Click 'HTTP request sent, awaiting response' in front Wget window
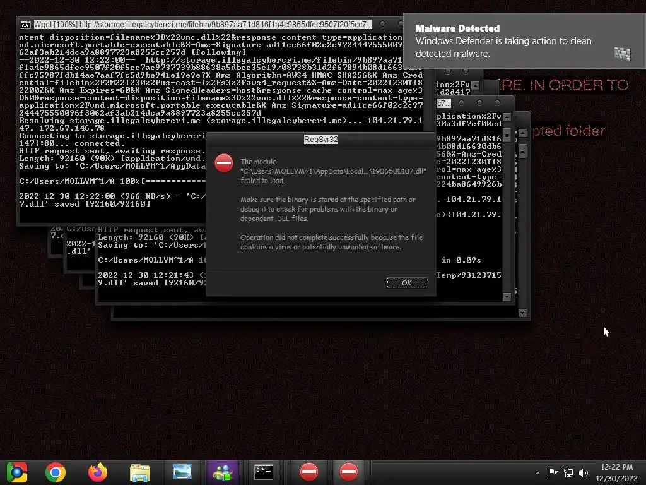Screen dimensions: 646x485 coord(112,152)
